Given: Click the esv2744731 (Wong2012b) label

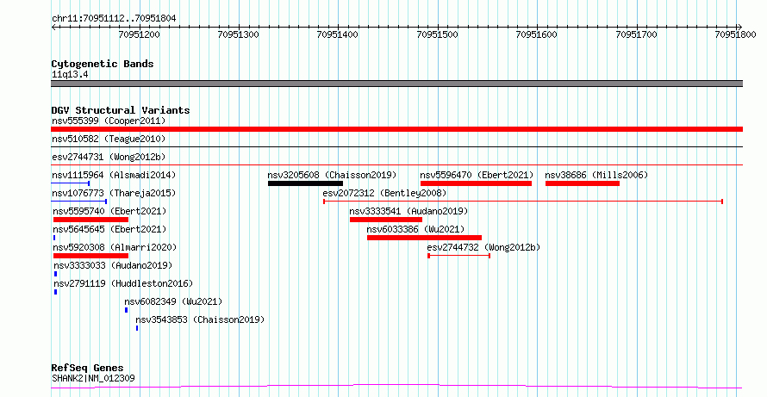Looking at the screenshot, I should point(109,157).
